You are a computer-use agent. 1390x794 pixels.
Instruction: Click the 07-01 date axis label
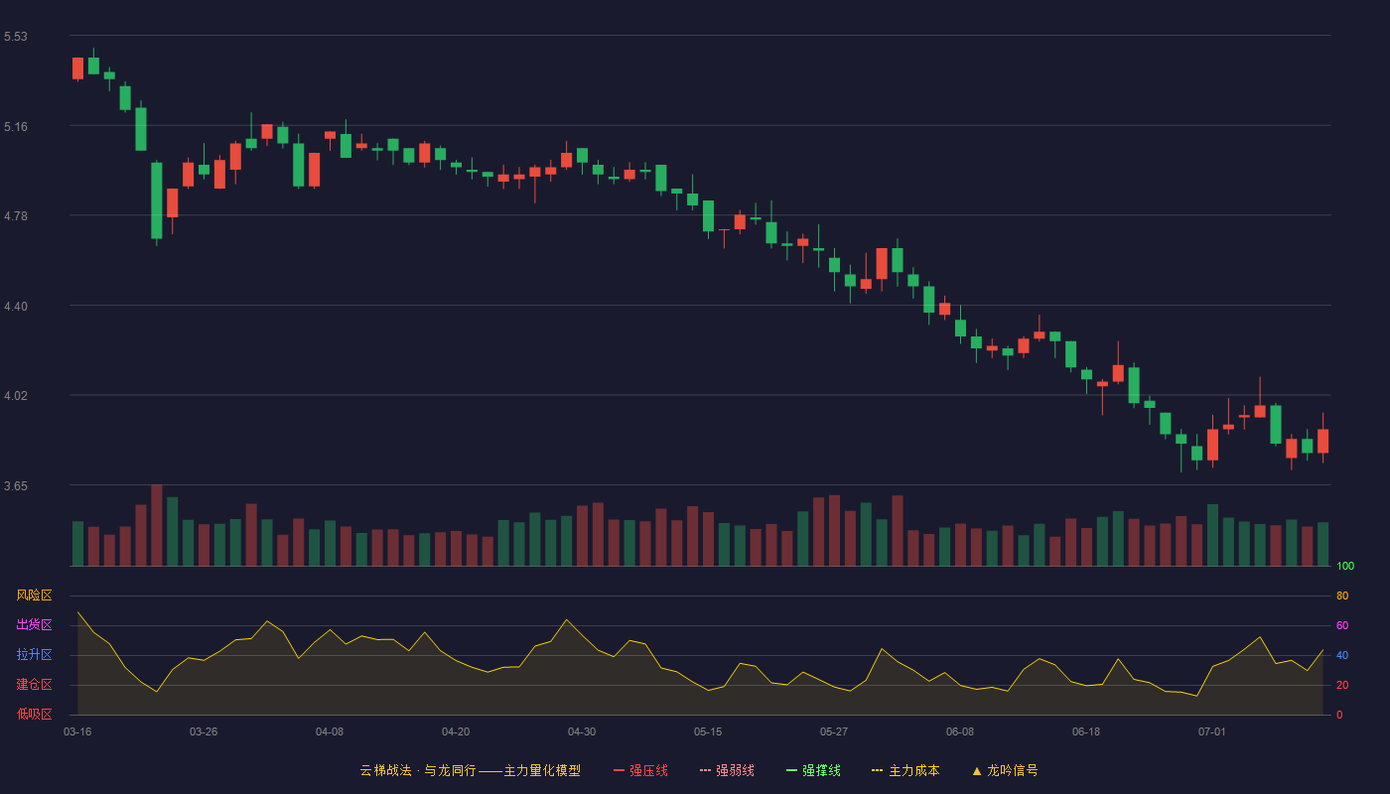point(1212,731)
